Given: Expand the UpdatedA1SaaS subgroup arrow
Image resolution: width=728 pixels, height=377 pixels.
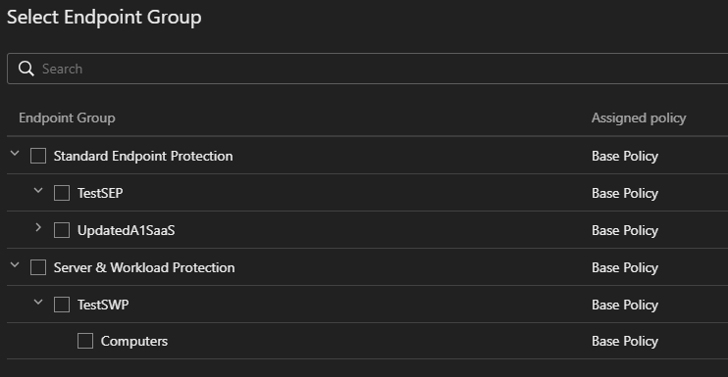Looking at the screenshot, I should (x=38, y=227).
